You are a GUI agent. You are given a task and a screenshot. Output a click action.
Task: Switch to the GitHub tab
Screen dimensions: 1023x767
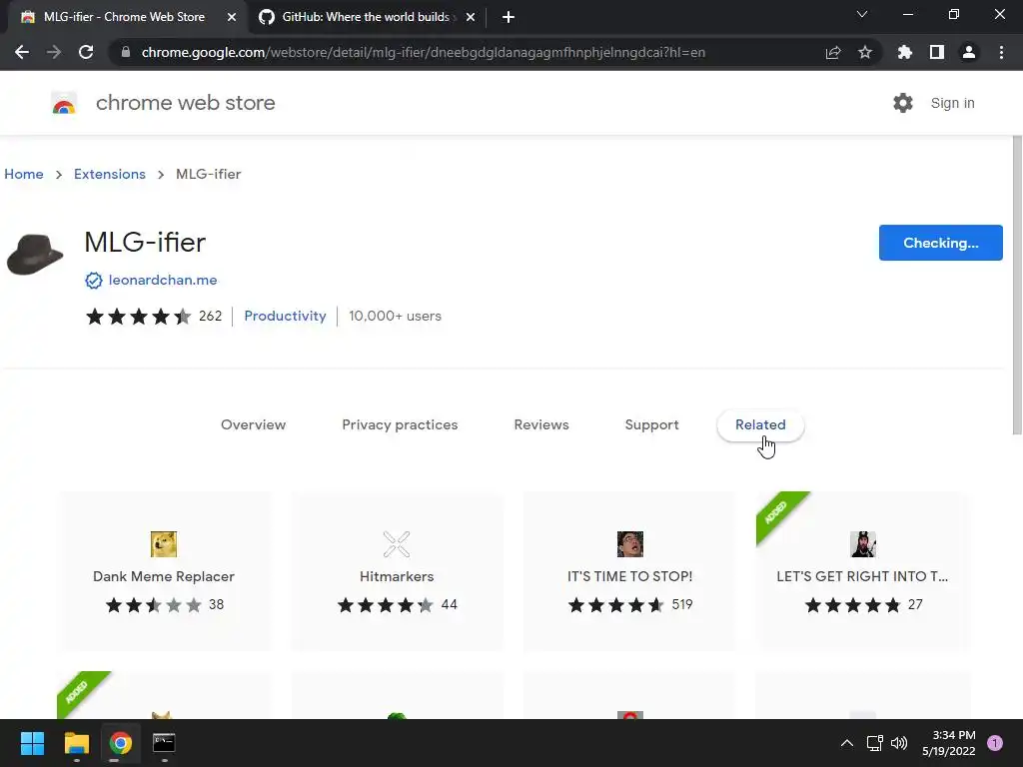point(366,17)
